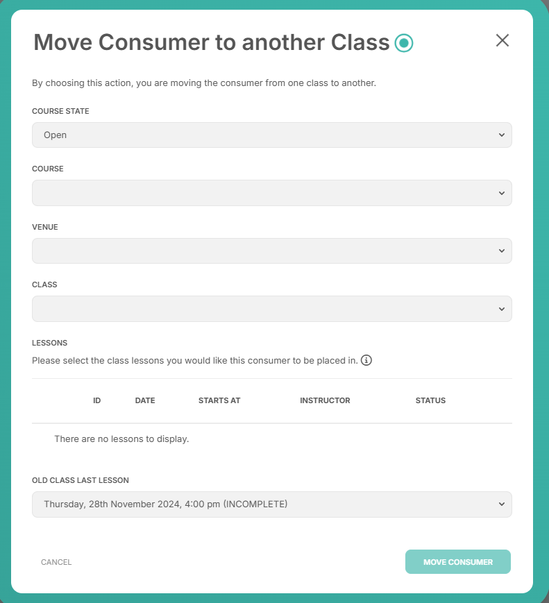The height and width of the screenshot is (603, 549).
Task: Click the Lessons section label
Action: (50, 343)
